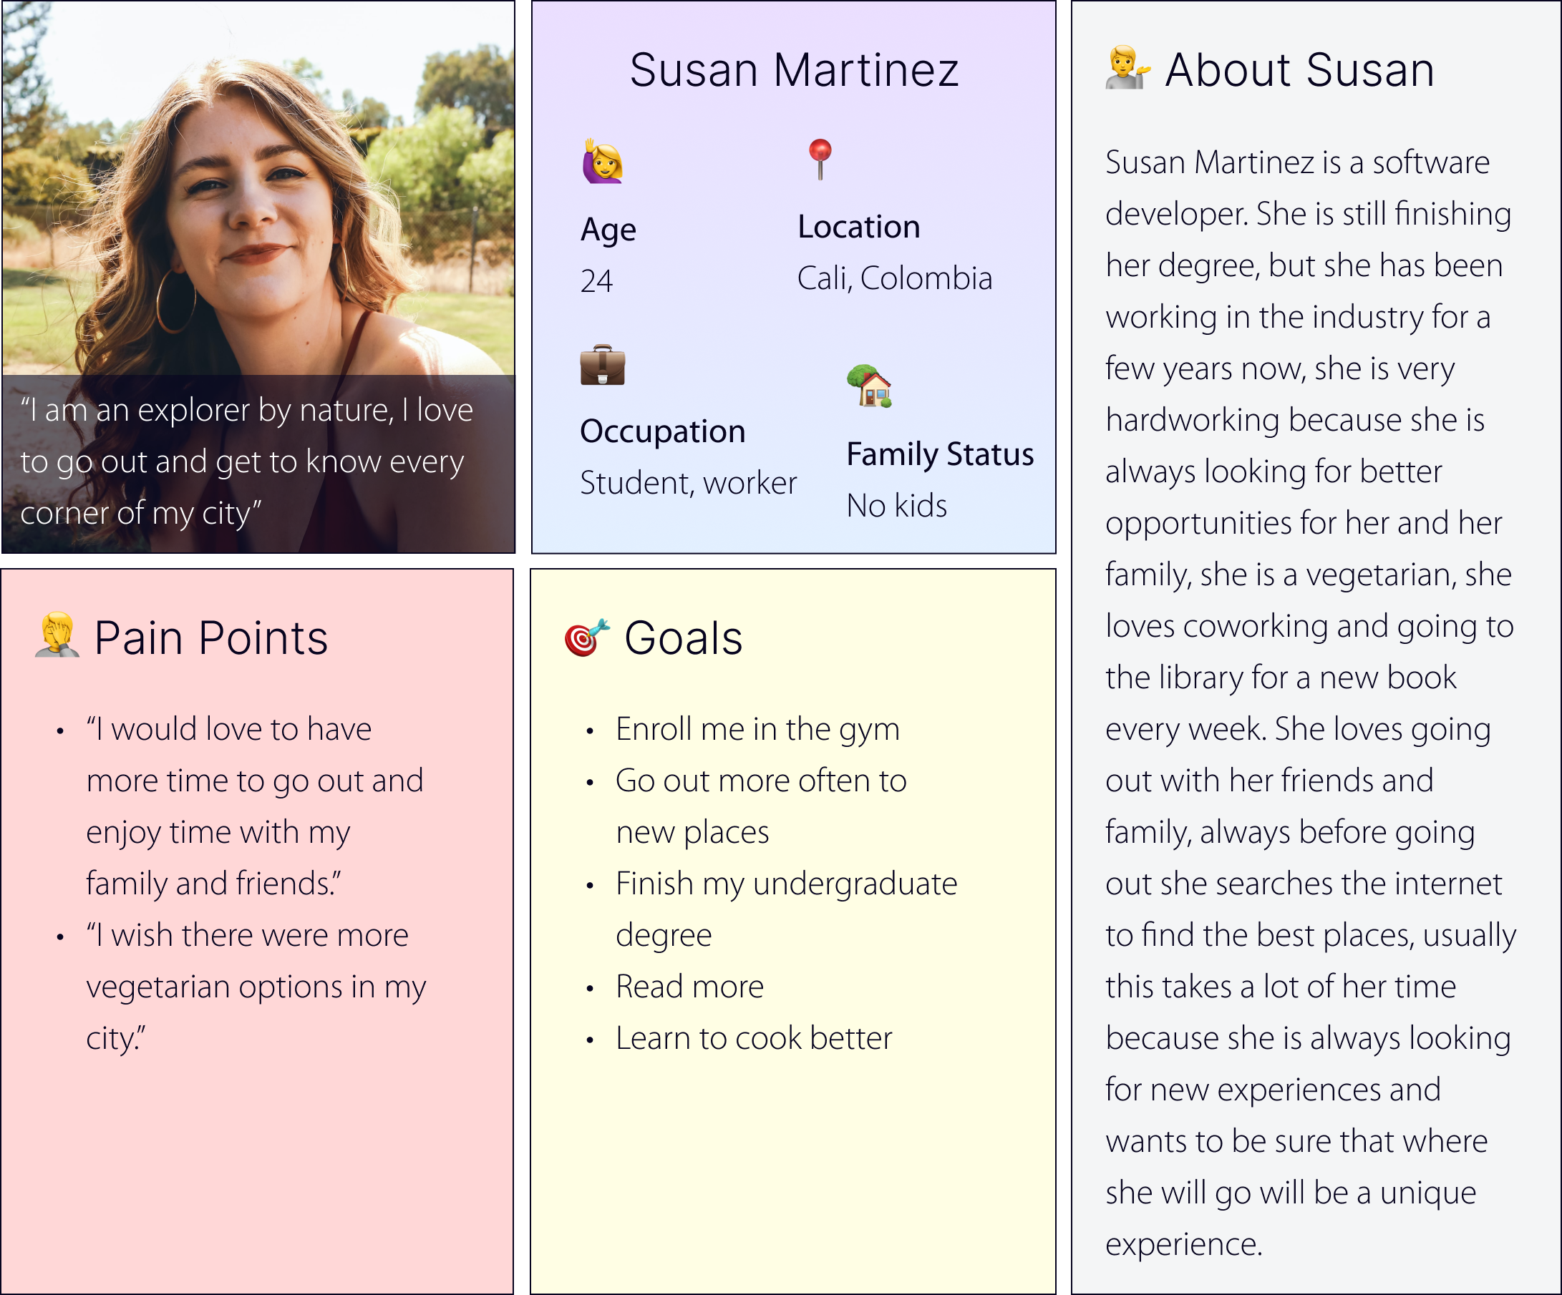Screen dimensions: 1562x1295
Task: Click the person emoji beside About Susan
Action: tap(1127, 69)
